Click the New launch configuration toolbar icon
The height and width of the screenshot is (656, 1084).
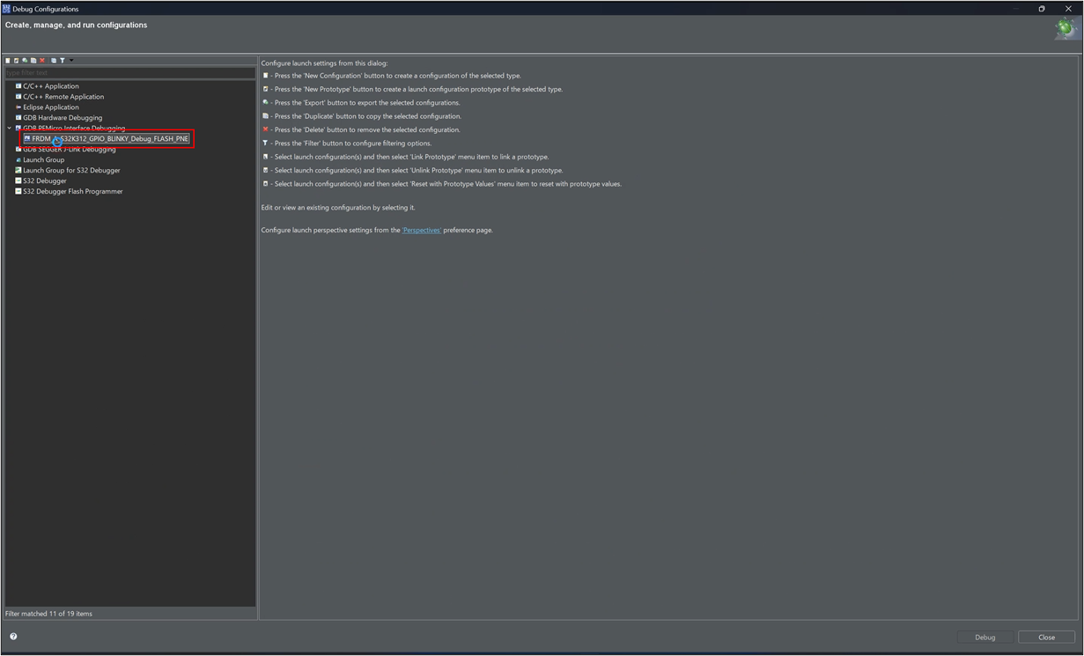[x=8, y=61]
